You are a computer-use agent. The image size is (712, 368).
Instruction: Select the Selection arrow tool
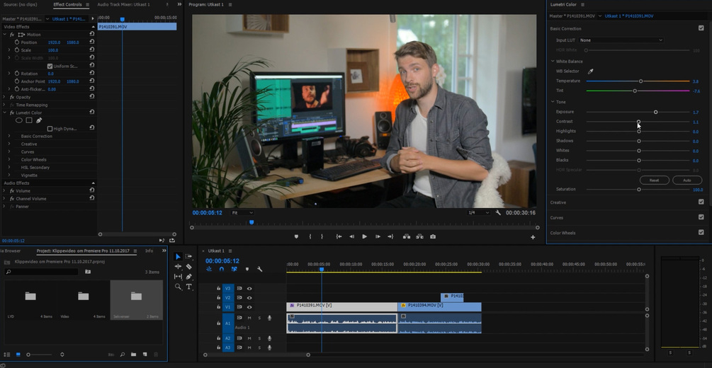[178, 256]
